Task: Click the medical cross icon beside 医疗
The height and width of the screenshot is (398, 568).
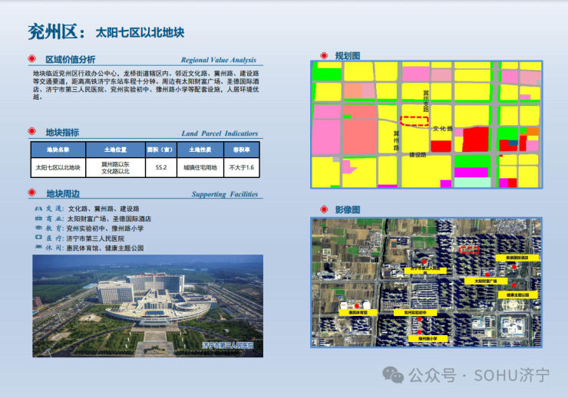Action: coord(38,238)
